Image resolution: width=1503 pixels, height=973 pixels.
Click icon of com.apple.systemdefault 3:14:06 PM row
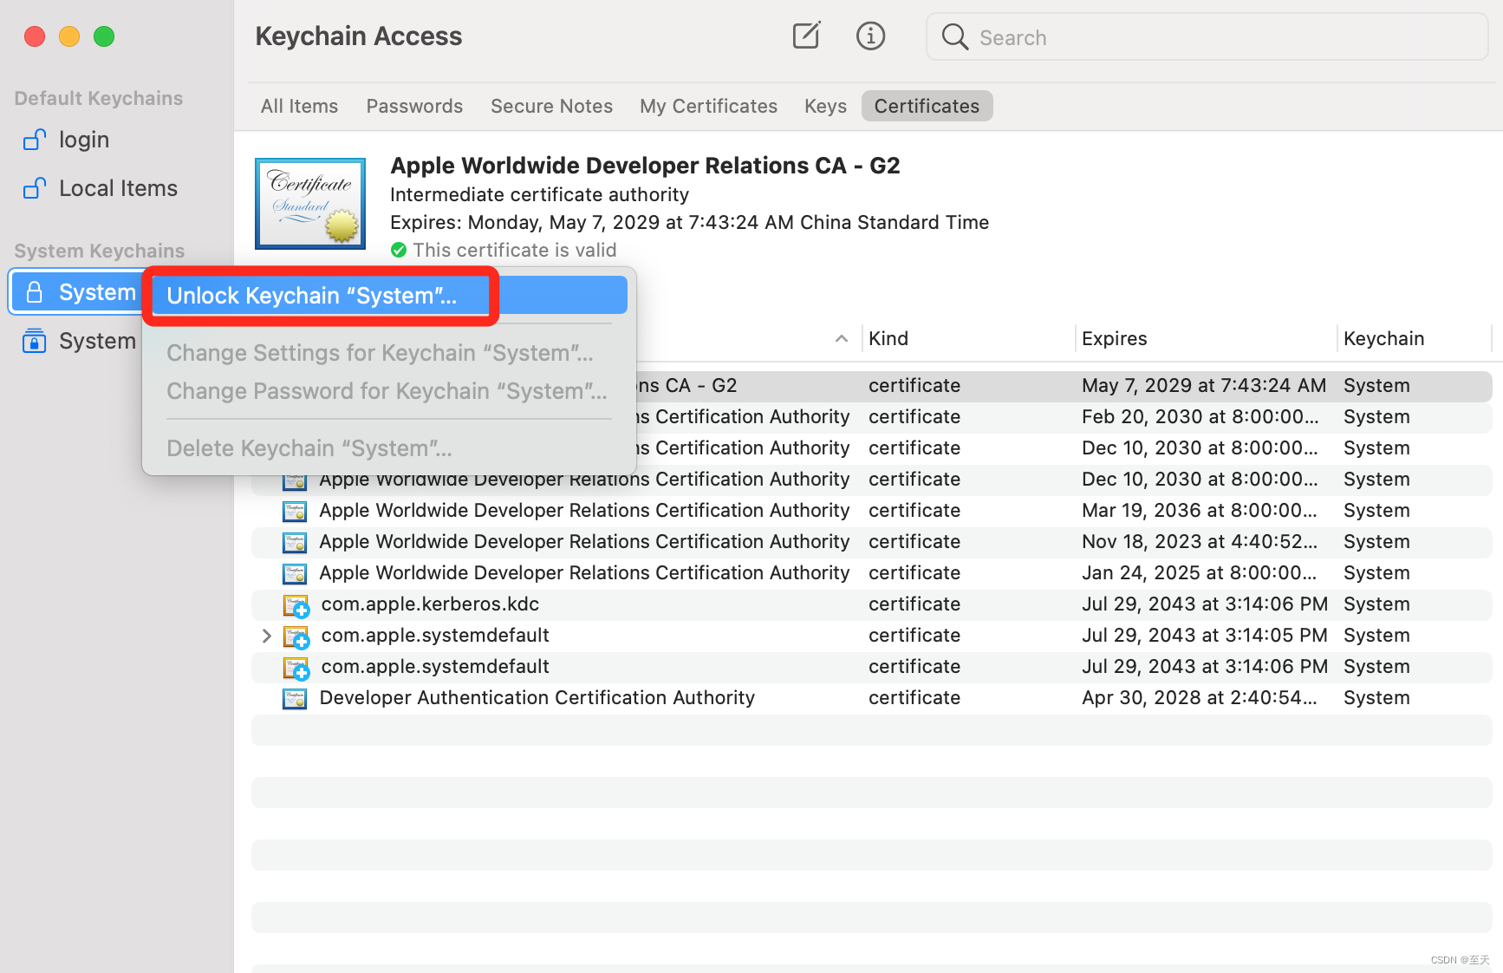pos(296,668)
